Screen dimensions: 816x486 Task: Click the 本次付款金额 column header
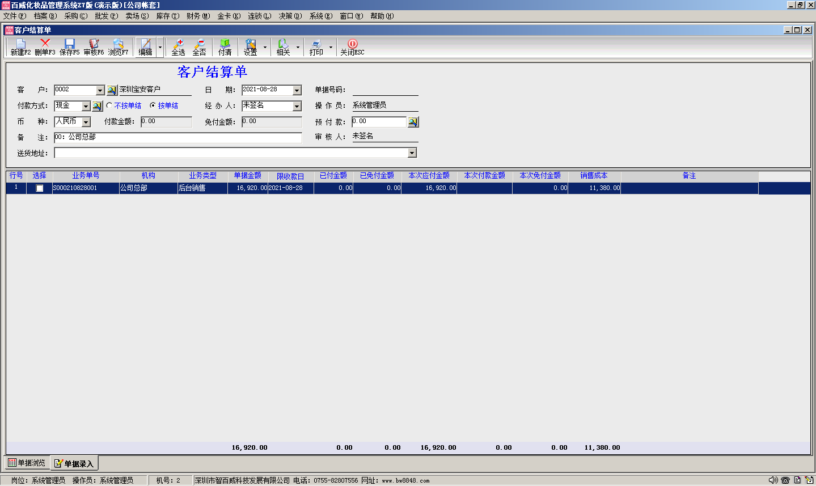(484, 176)
